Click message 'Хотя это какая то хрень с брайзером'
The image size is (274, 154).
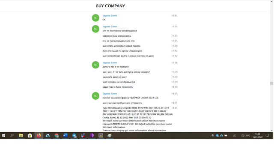pos(122,51)
